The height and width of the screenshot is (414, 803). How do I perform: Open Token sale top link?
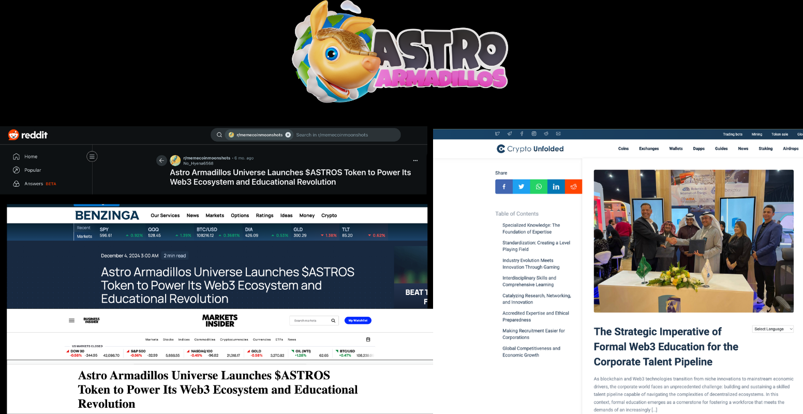tap(780, 134)
